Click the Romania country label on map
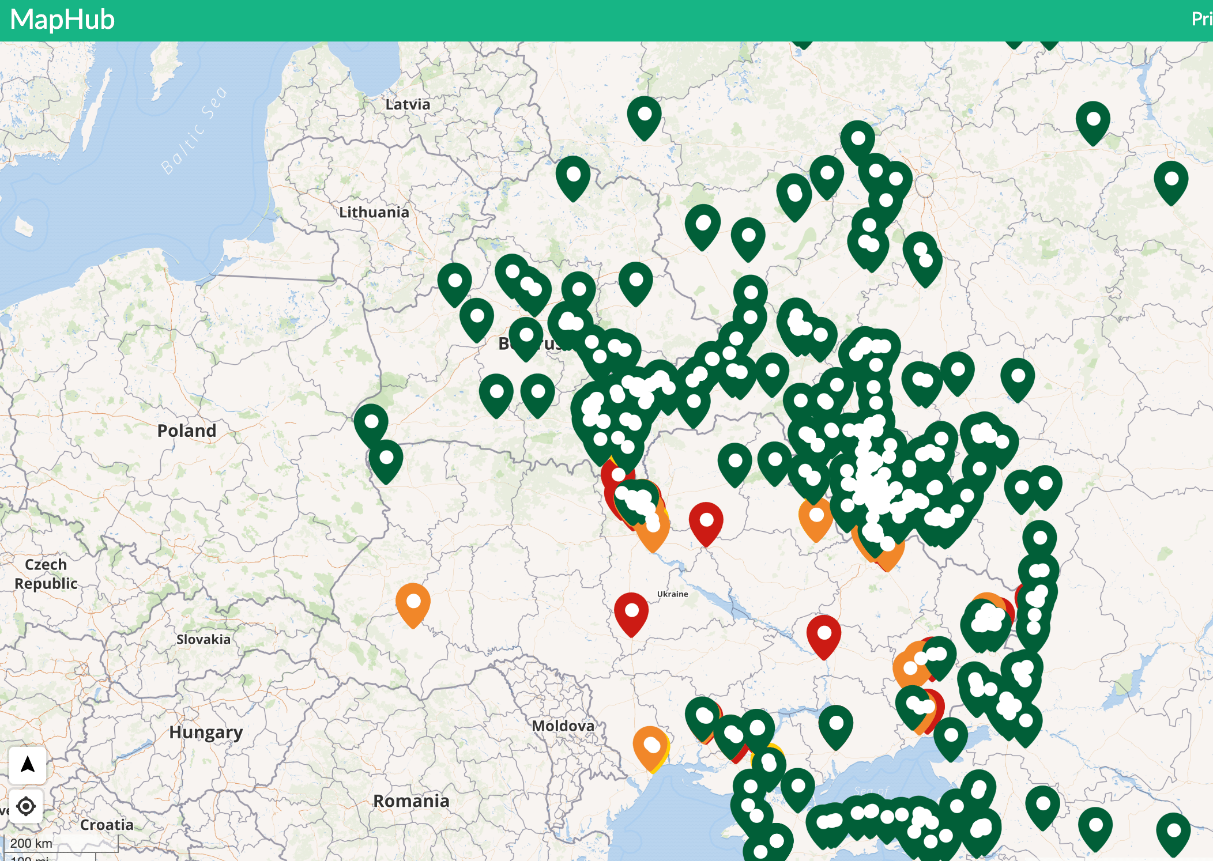The width and height of the screenshot is (1213, 861). click(x=411, y=800)
